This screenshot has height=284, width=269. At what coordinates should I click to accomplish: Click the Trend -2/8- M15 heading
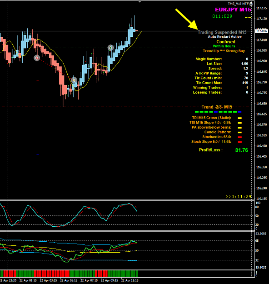tap(217, 107)
